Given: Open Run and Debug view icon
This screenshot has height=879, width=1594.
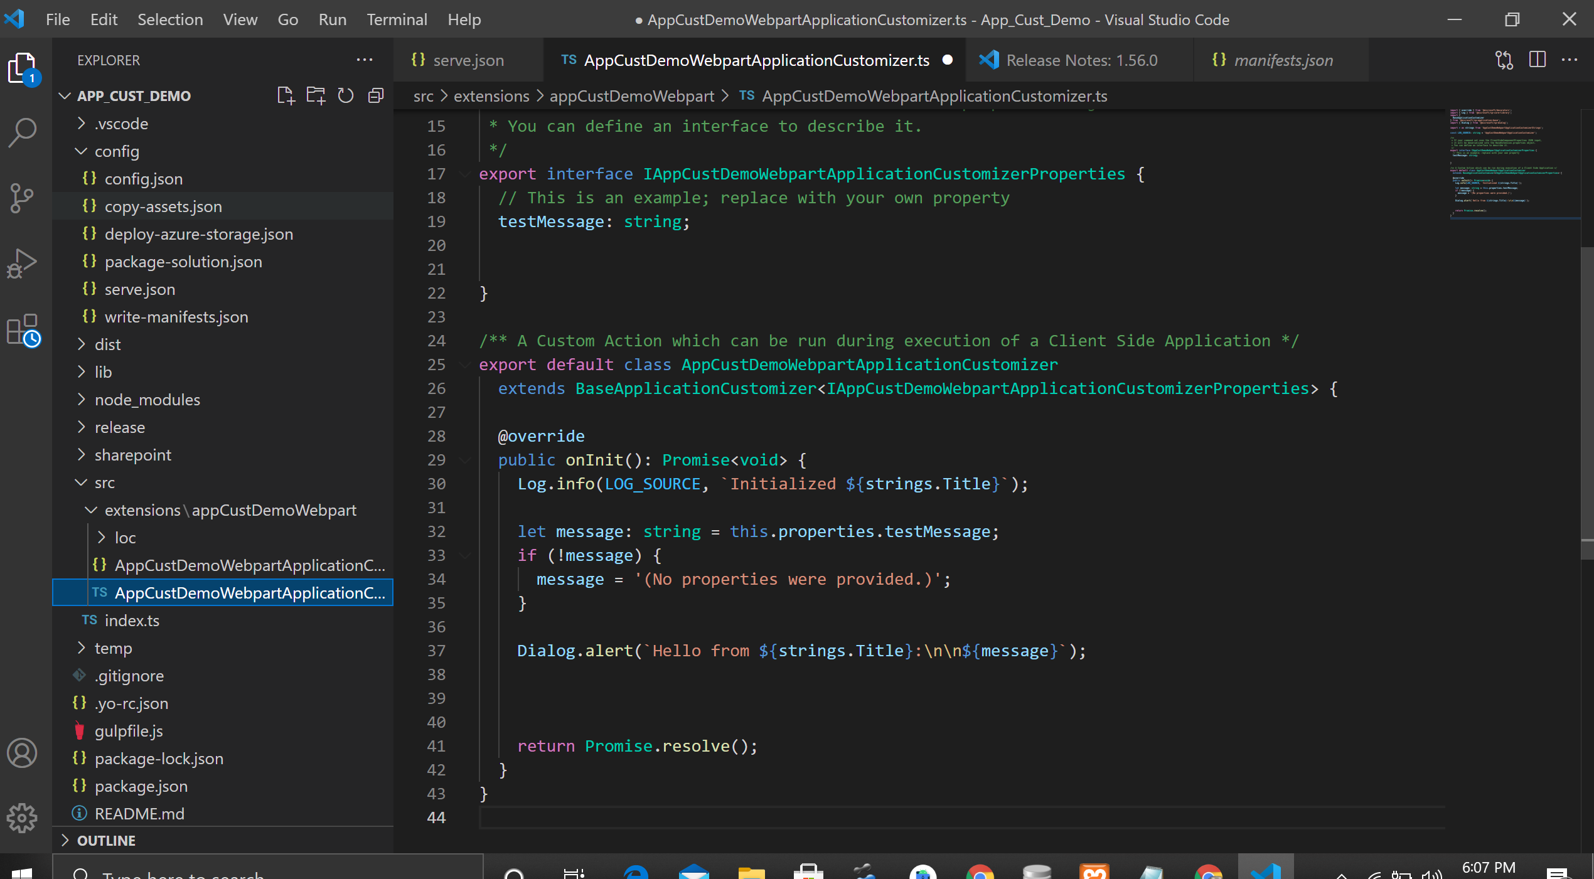Looking at the screenshot, I should point(23,264).
